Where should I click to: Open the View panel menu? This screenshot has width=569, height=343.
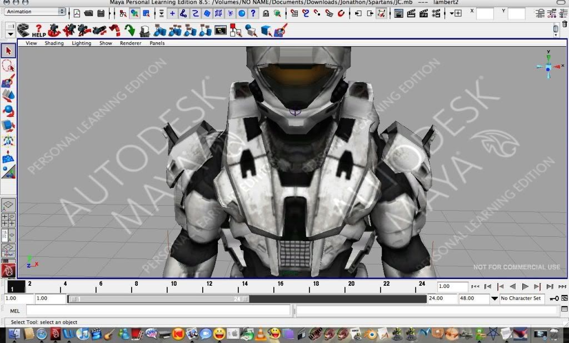point(31,43)
